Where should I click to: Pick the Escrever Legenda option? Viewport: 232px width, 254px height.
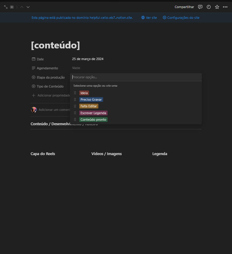93,113
